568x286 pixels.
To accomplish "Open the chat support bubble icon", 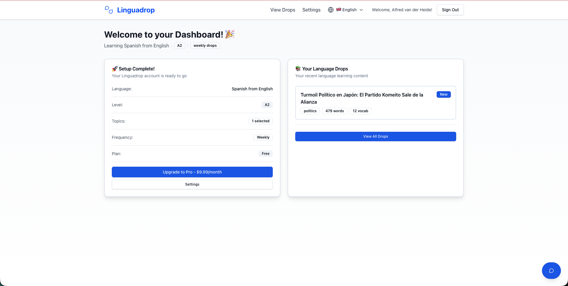I will [x=551, y=271].
